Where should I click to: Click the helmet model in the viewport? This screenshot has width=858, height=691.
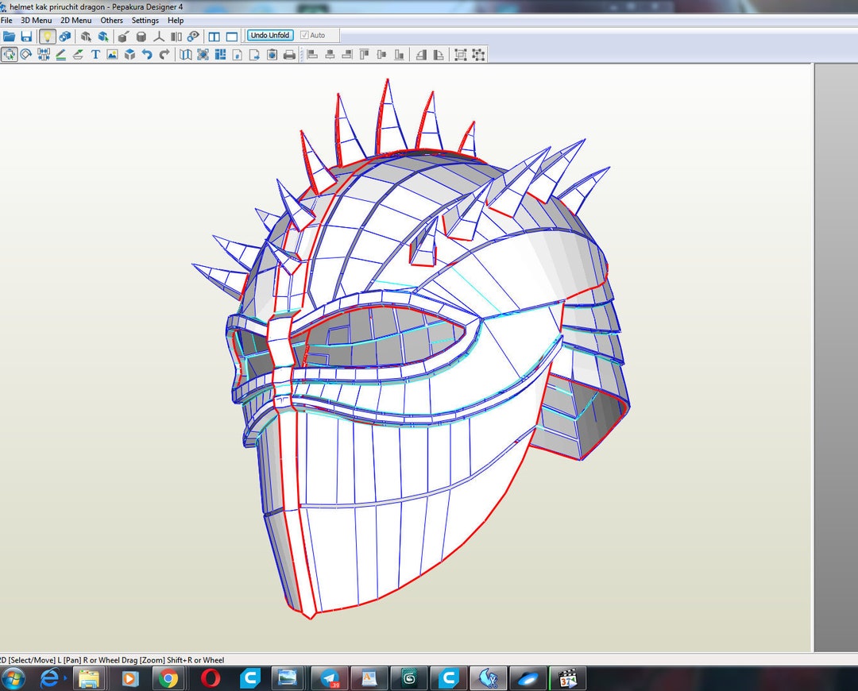397,357
